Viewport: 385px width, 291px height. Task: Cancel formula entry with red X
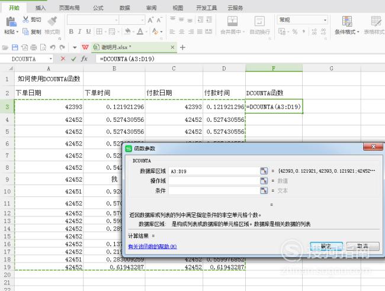63,59
